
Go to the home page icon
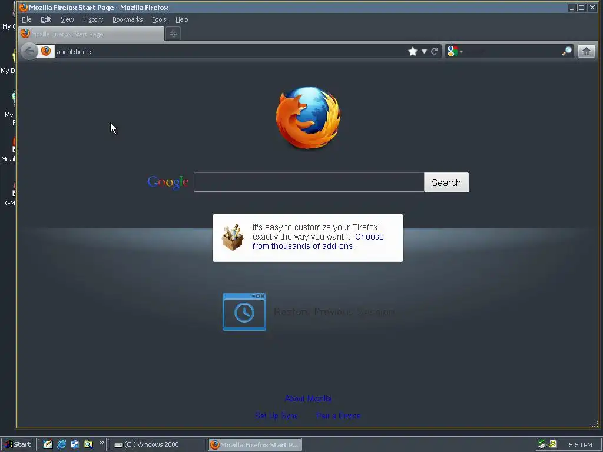click(x=587, y=51)
